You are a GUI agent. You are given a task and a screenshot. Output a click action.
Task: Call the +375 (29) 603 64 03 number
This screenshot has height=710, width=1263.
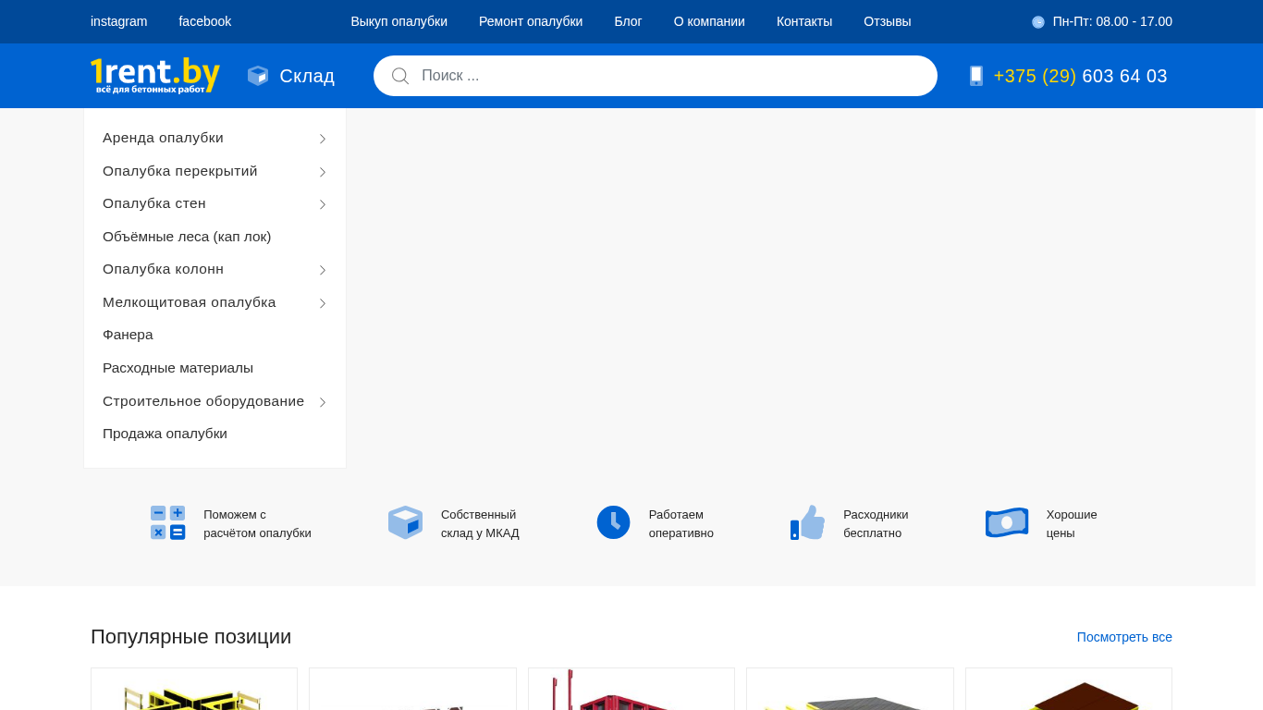(x=1080, y=76)
